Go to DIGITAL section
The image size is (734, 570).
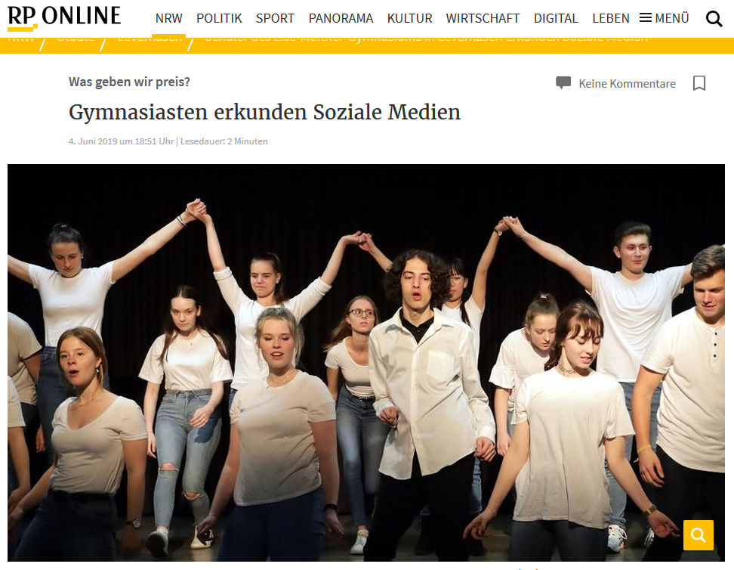[x=556, y=18]
